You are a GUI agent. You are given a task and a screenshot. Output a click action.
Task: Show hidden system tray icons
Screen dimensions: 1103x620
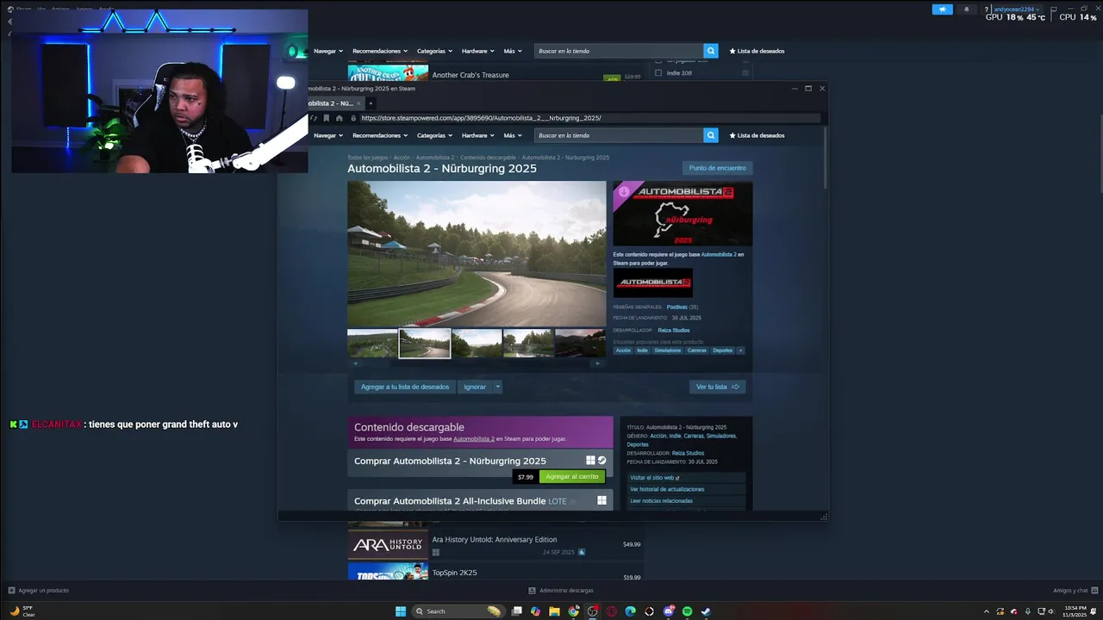point(987,611)
